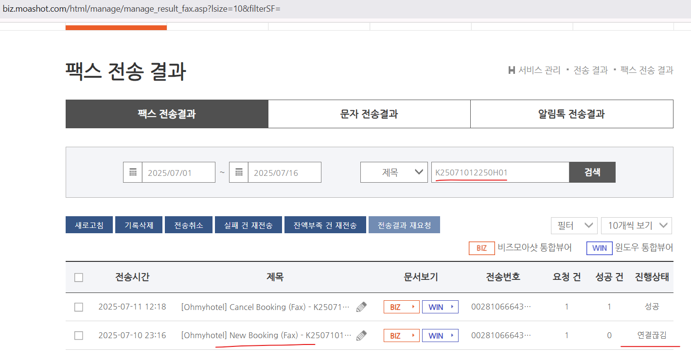Screen dimensions: 691x361
Task: Click the 2025-07-10 23:16 timestamp
Action: [132, 335]
